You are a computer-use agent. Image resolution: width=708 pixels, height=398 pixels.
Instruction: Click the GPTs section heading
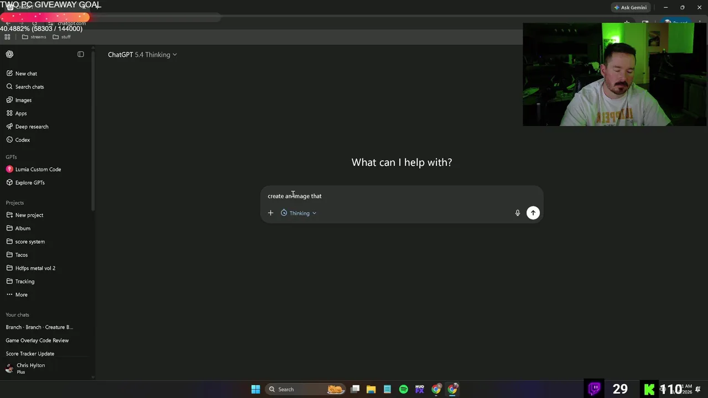pos(12,157)
